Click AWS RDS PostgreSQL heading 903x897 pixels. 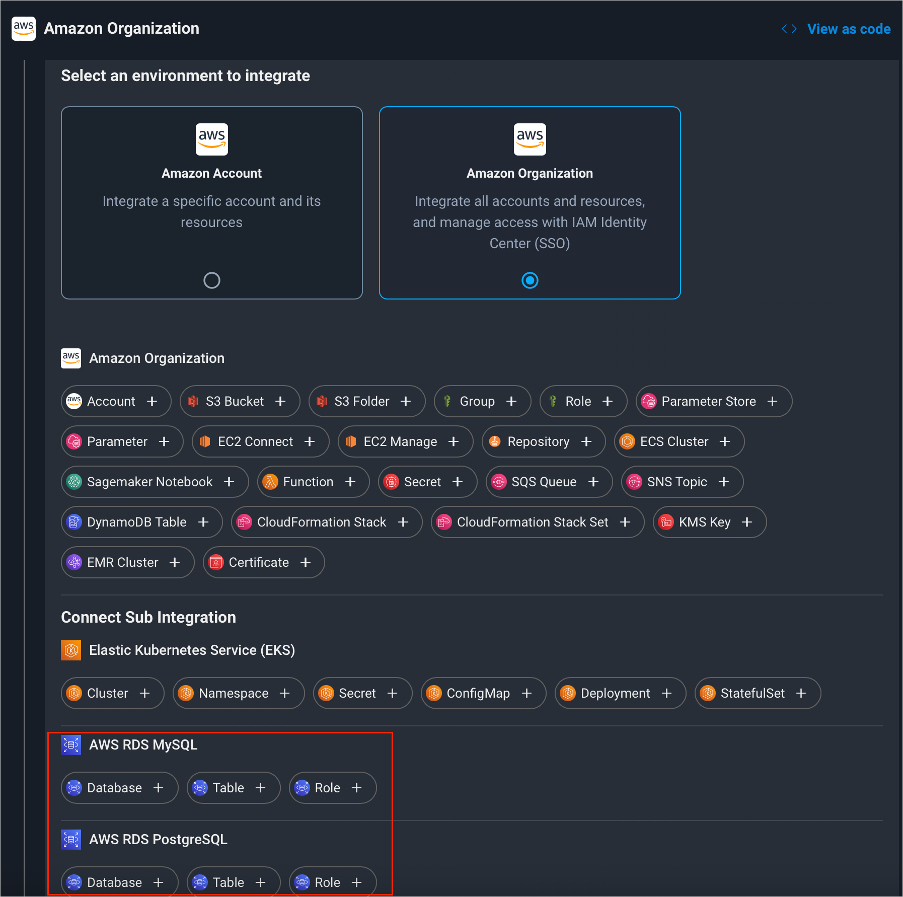(x=159, y=840)
